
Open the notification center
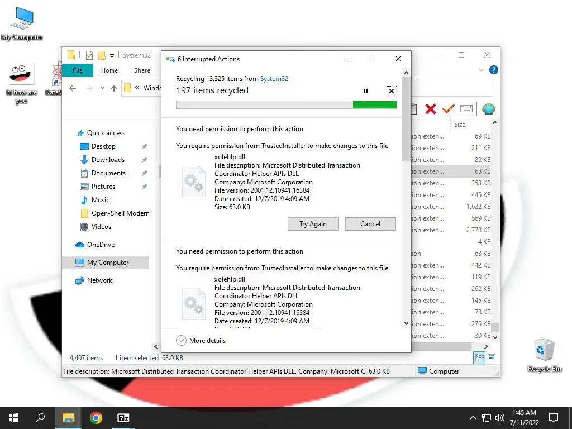point(554,418)
